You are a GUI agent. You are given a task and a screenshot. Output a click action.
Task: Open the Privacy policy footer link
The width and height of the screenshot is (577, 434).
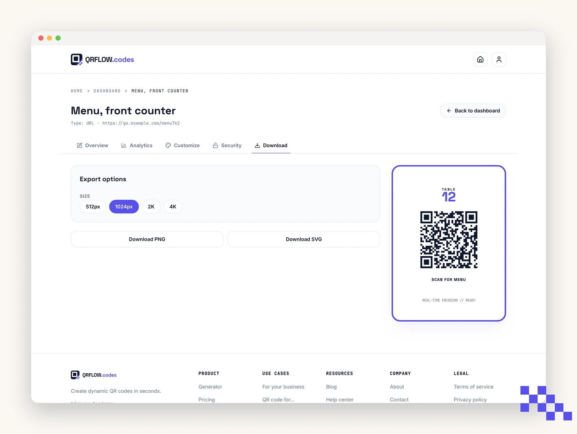470,400
